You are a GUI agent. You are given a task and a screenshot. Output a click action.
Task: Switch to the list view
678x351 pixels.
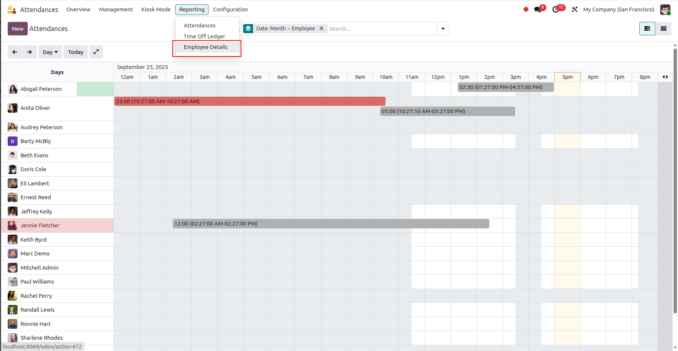pos(664,28)
